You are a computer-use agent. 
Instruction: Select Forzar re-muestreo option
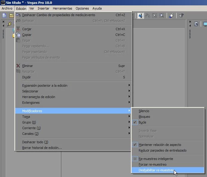[x=168, y=164]
